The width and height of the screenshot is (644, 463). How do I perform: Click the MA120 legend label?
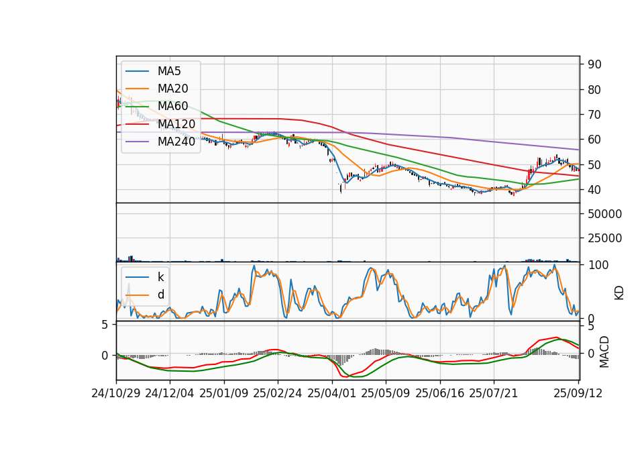click(176, 123)
